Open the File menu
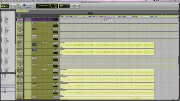 click(x=11, y=1)
